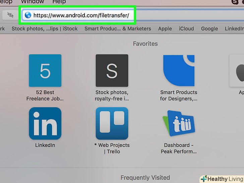Click the globe icon in address bar
This screenshot has height=183, width=244.
click(28, 15)
